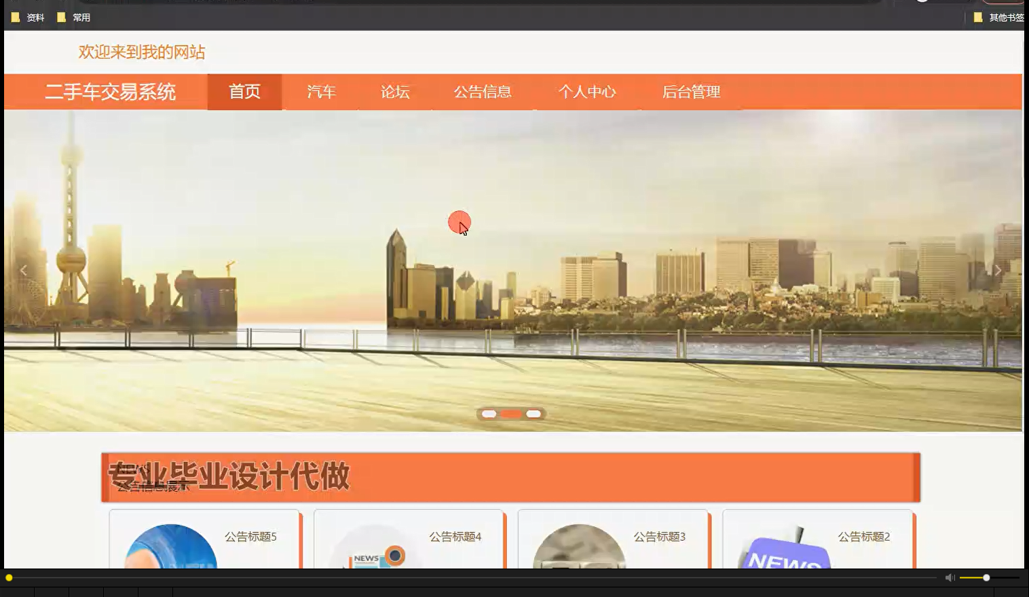Activate the highlighted middle carousel dot
The width and height of the screenshot is (1029, 597).
click(511, 413)
